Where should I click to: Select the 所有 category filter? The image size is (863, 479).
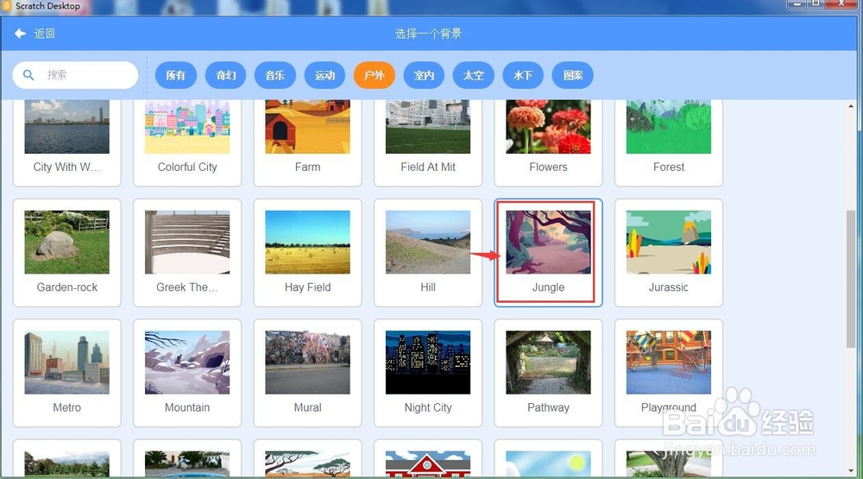[x=175, y=75]
